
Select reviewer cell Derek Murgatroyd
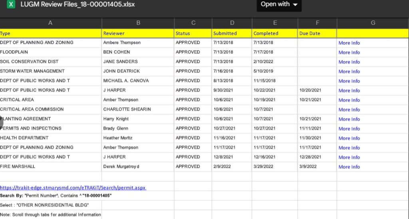[138, 166]
